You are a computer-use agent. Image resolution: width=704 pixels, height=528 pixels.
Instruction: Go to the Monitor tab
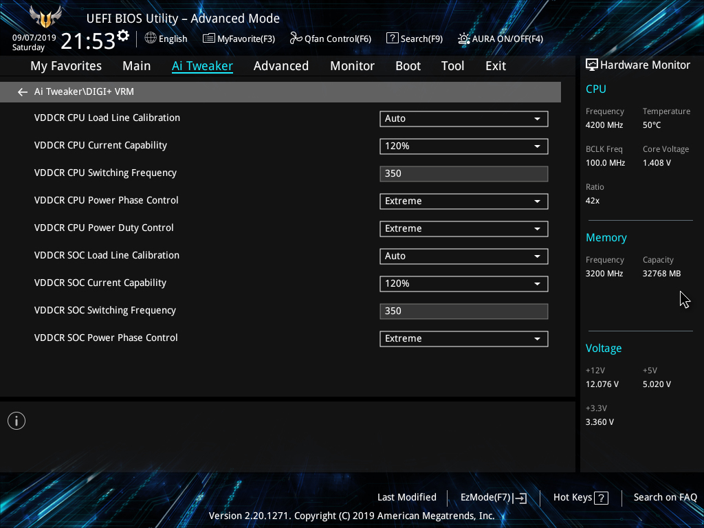[352, 66]
